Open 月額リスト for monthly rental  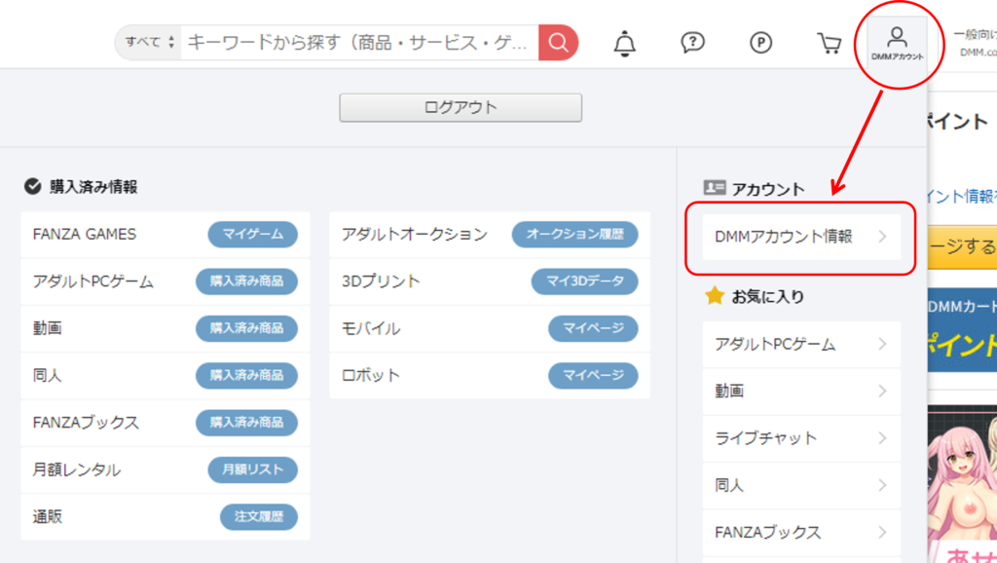click(x=252, y=469)
